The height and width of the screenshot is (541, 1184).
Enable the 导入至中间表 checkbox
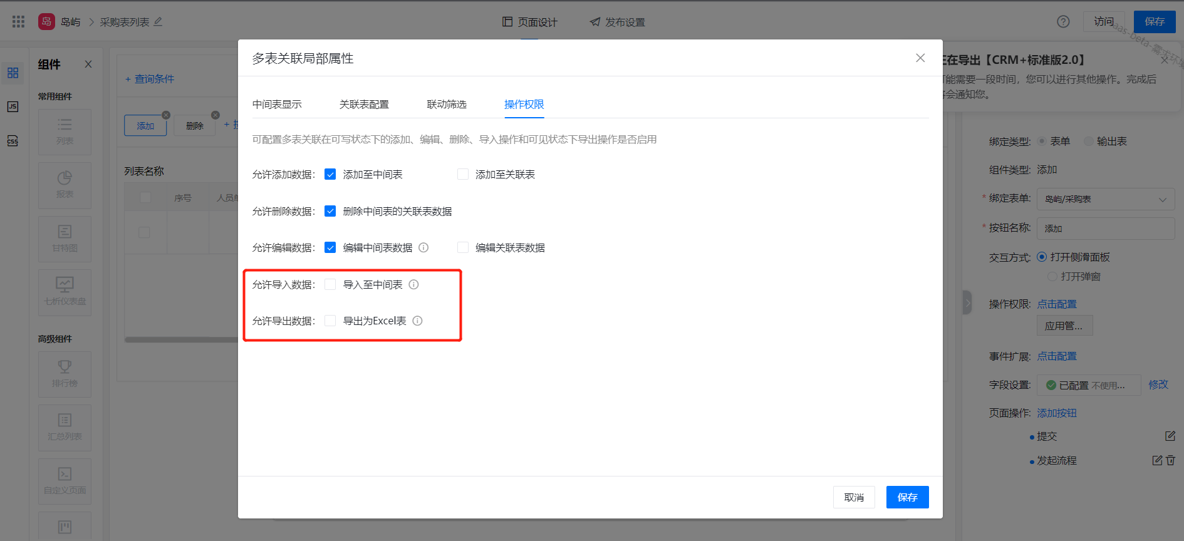coord(330,284)
